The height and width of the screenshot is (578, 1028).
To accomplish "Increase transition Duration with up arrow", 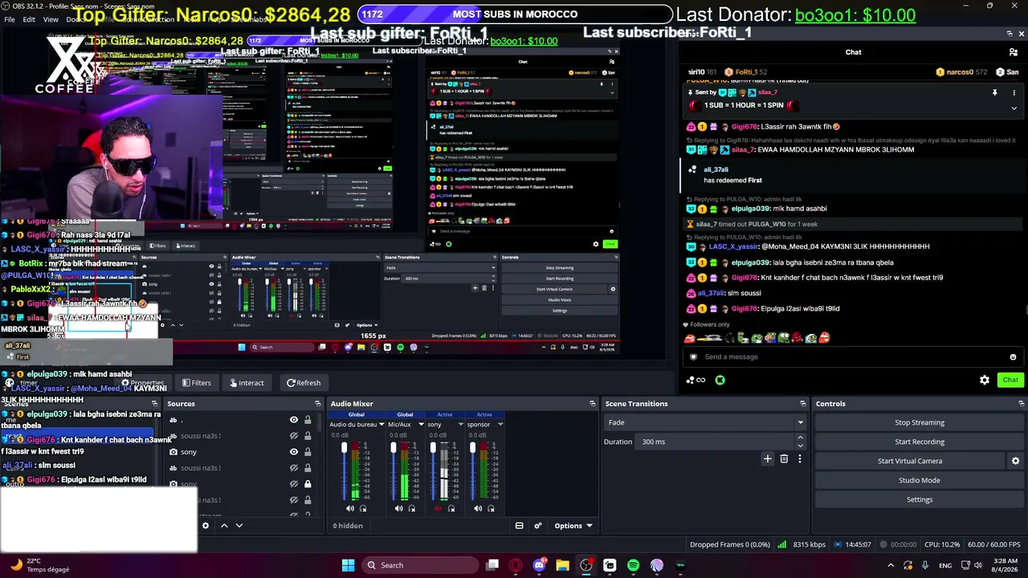I will (800, 438).
